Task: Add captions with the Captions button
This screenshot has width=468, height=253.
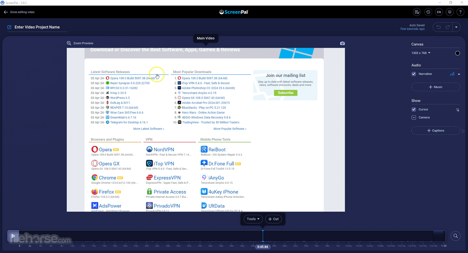Action: tap(435, 130)
